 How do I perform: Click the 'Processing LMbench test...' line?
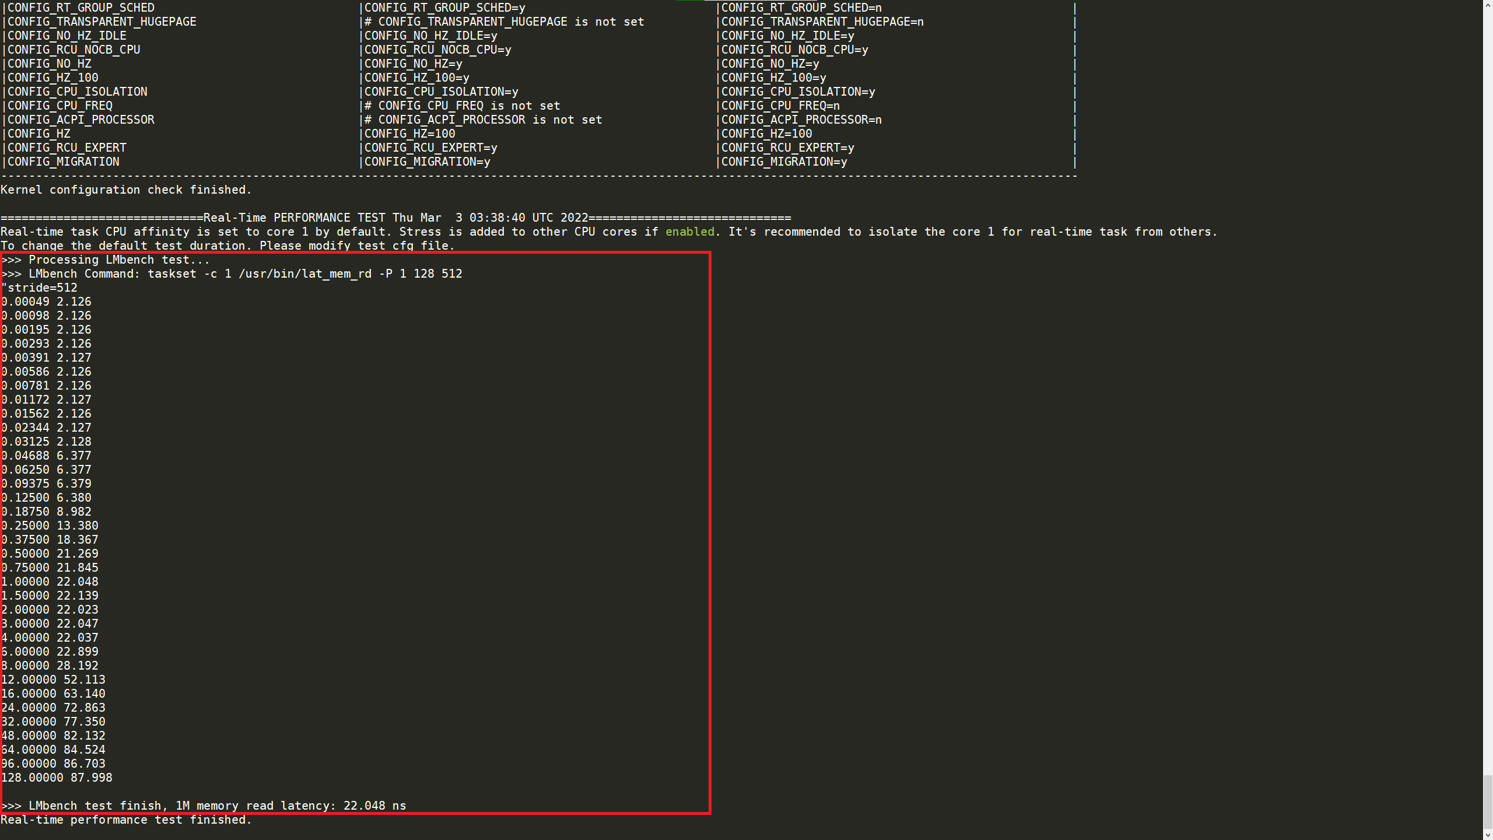tap(106, 260)
